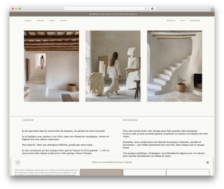Click the rightmost outlined cookie button
Viewport: 224px width, 189px height.
pos(188,172)
